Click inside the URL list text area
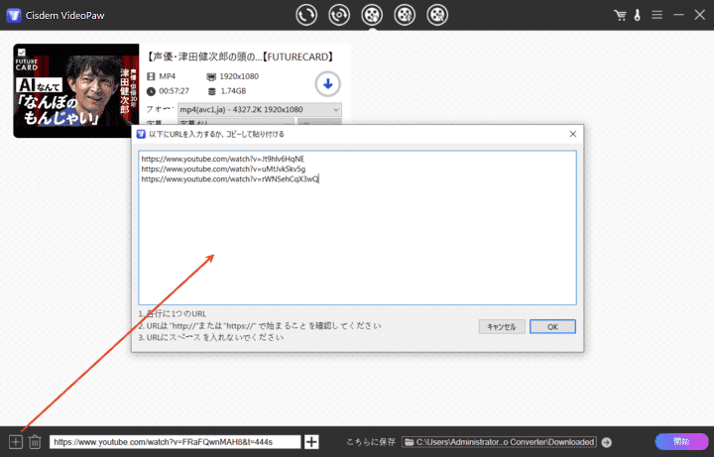The image size is (714, 457). [357, 228]
